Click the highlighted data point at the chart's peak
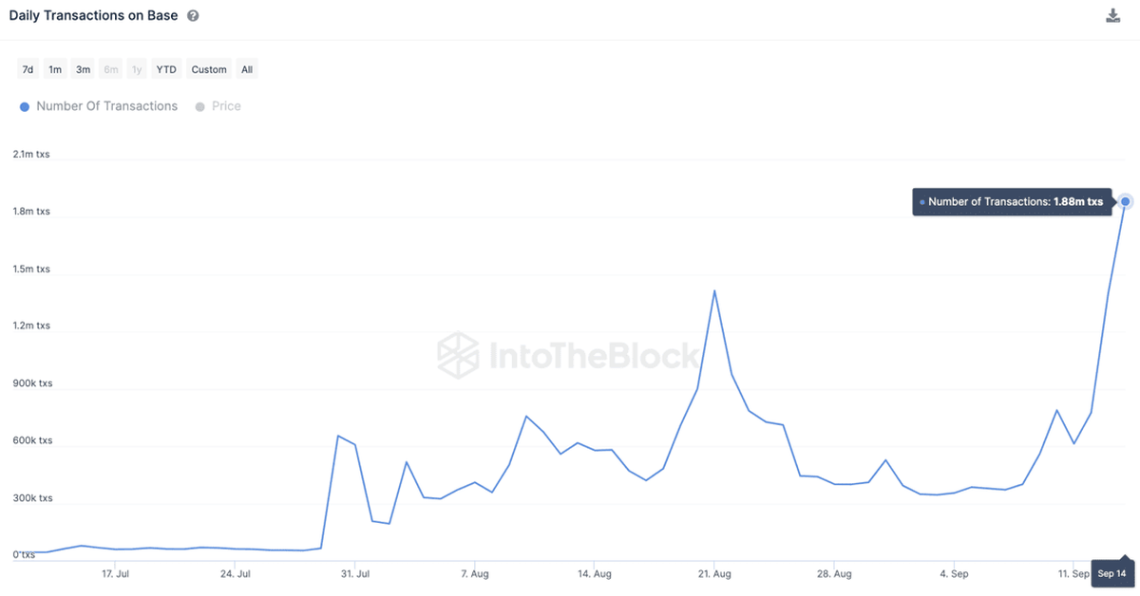Viewport: 1140px width, 596px height. click(1125, 201)
